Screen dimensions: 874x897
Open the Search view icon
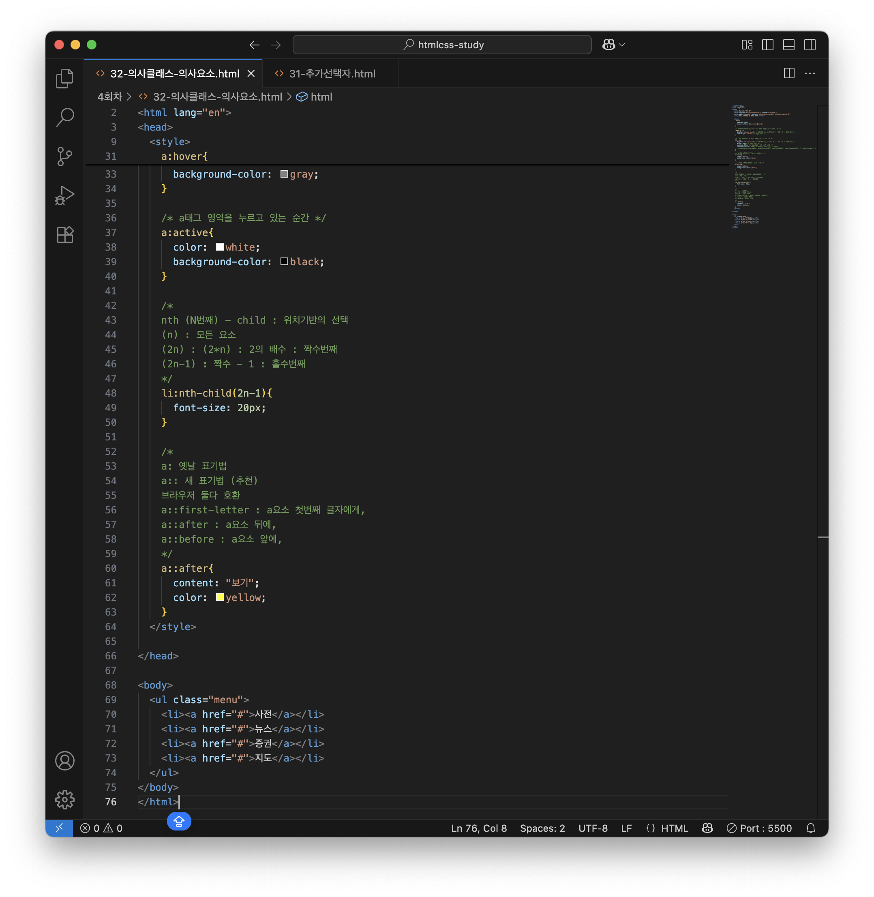[x=65, y=118]
